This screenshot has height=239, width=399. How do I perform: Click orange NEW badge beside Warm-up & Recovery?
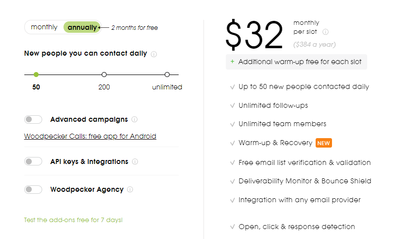324,143
